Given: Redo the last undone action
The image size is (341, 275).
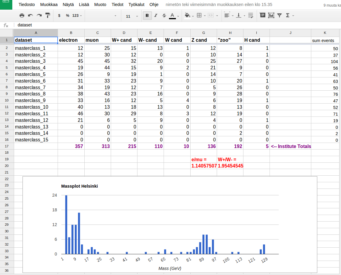Looking at the screenshot, I should (39, 15).
